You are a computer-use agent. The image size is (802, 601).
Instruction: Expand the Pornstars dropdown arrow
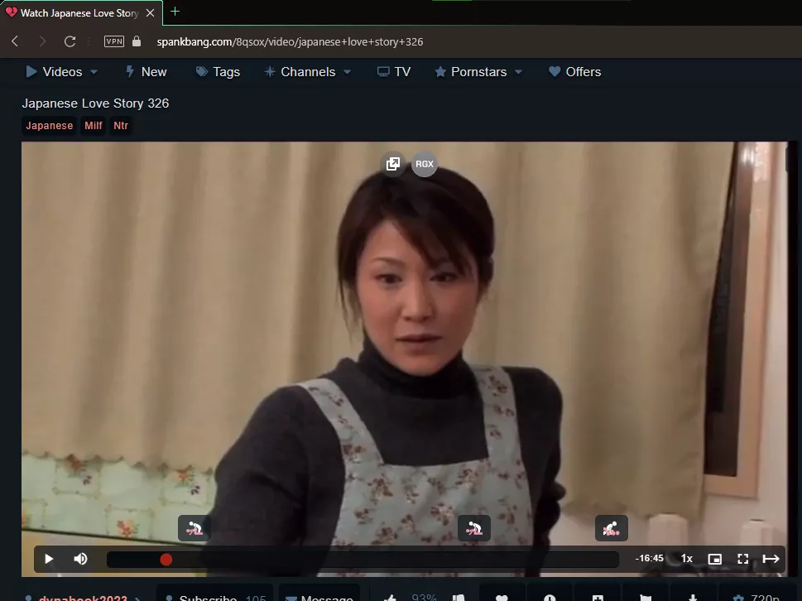click(518, 72)
